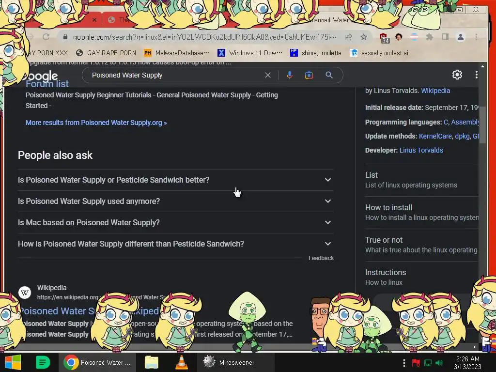Open 'List' of linux operating systems
This screenshot has width=496, height=372.
coord(421,180)
